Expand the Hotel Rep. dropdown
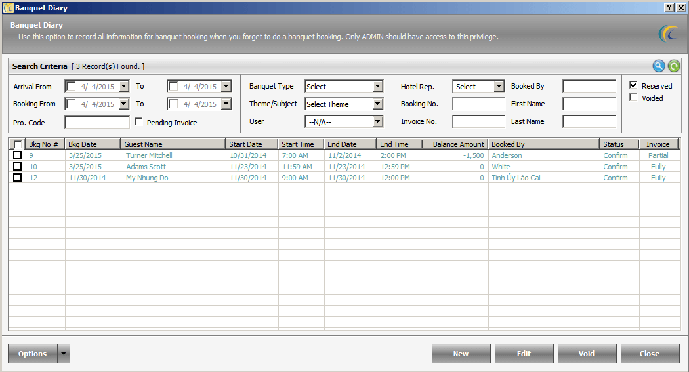Viewport: 689px width, 372px height. coord(499,87)
